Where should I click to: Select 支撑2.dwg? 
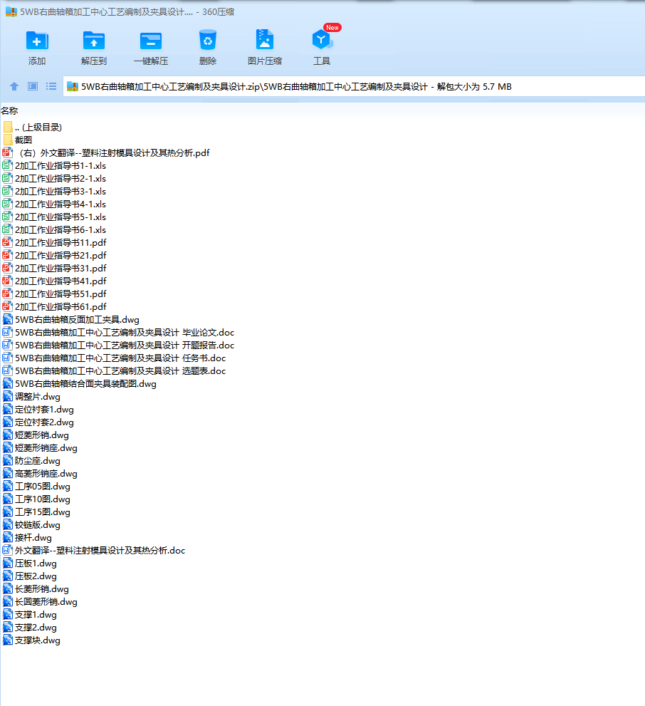(x=30, y=628)
